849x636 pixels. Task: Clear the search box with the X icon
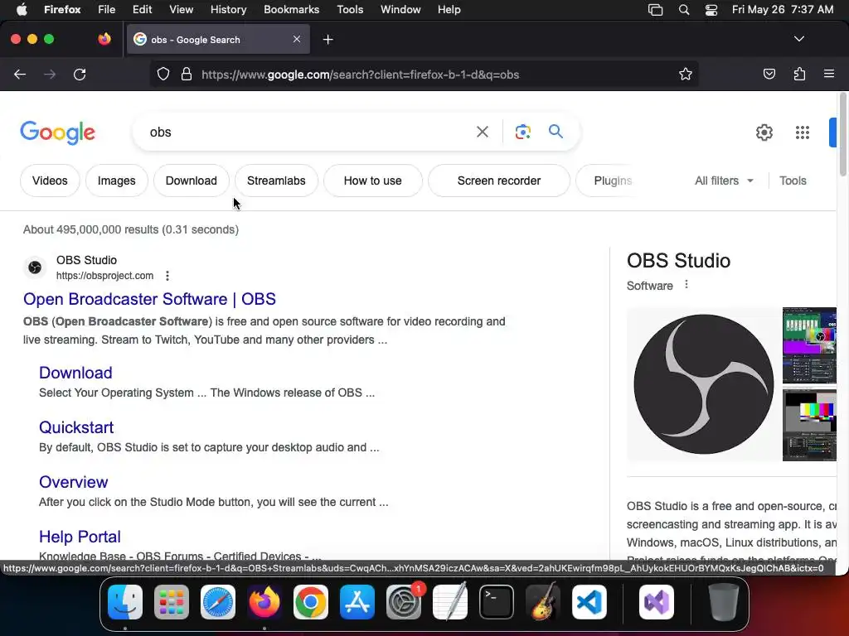point(483,132)
